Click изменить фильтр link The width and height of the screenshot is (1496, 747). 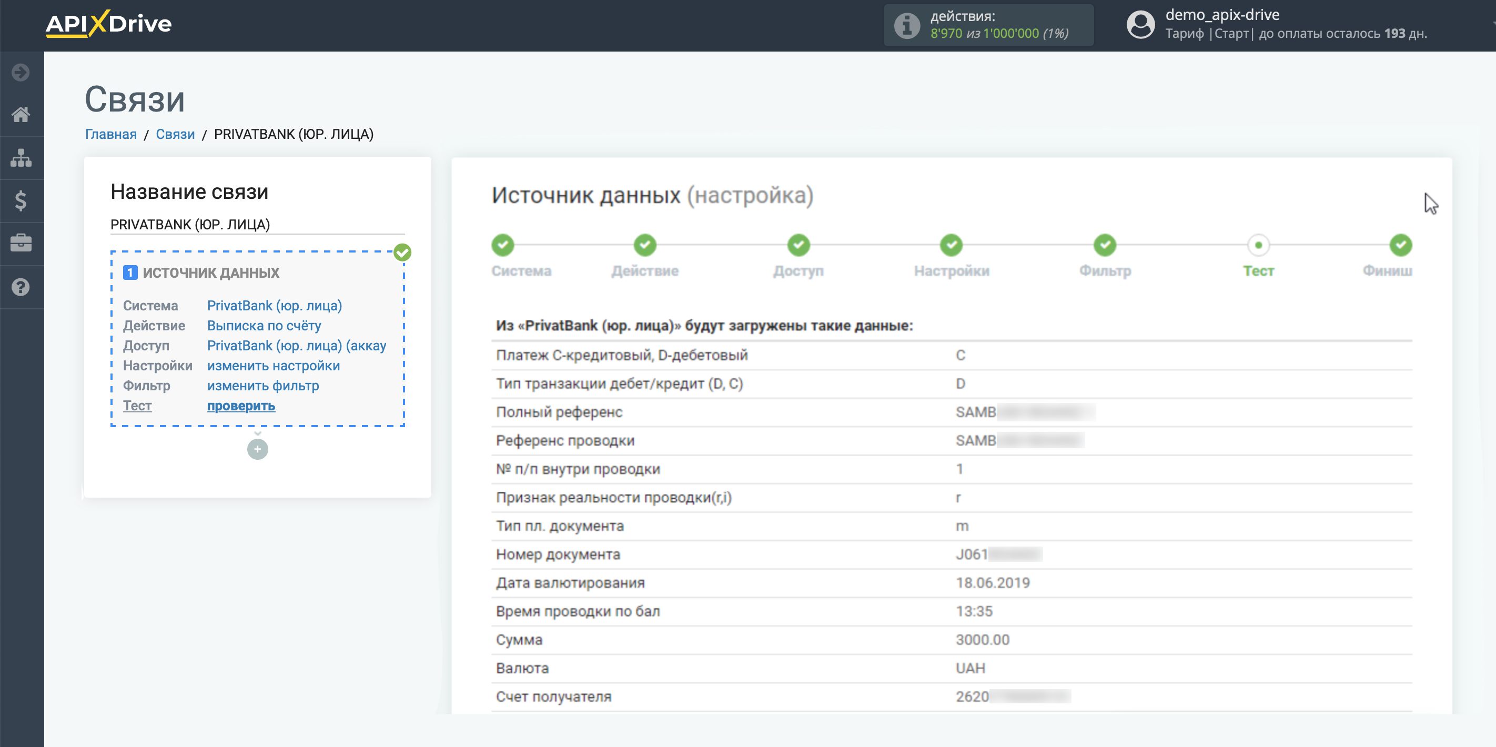coord(263,386)
